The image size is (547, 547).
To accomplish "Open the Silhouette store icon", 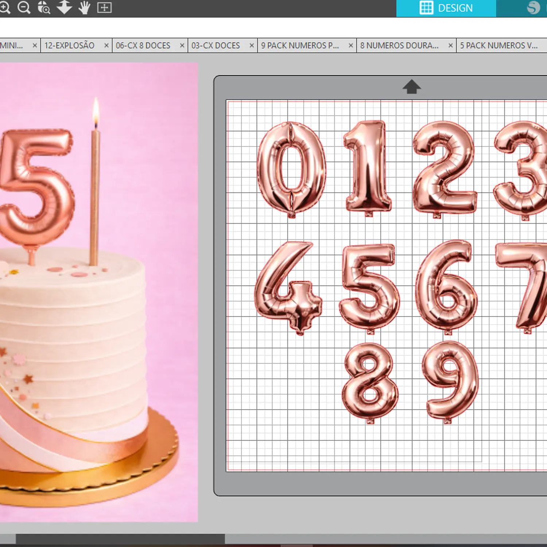I will pyautogui.click(x=533, y=8).
